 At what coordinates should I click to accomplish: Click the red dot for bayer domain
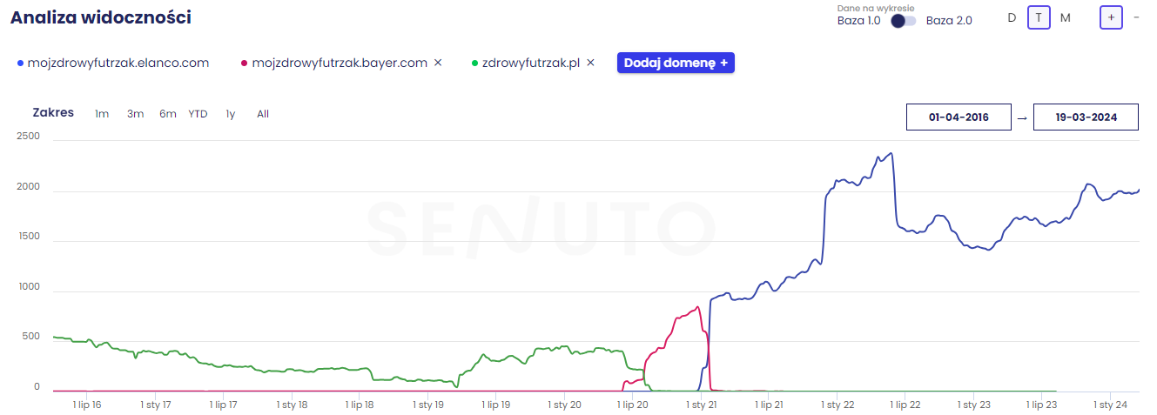tap(245, 63)
